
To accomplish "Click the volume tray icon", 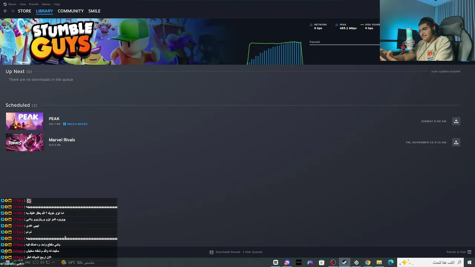I will (42, 263).
